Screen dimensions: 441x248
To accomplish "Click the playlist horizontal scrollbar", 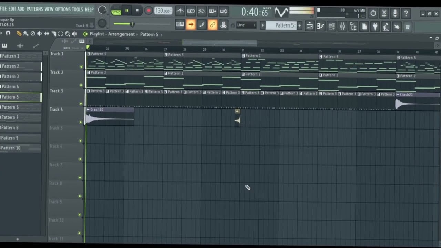I will [219, 43].
